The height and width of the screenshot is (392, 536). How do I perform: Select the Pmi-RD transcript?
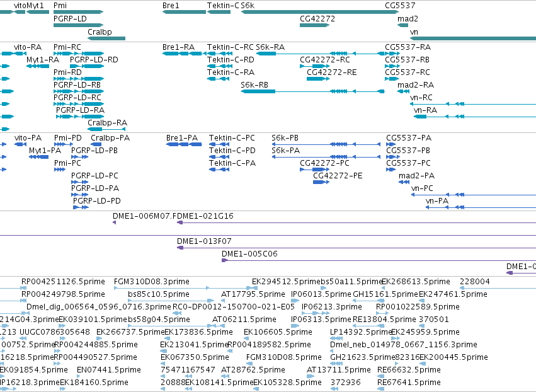click(x=79, y=79)
